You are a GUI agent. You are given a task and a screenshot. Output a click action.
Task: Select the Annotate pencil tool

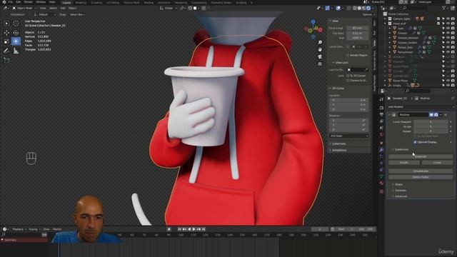pos(6,51)
